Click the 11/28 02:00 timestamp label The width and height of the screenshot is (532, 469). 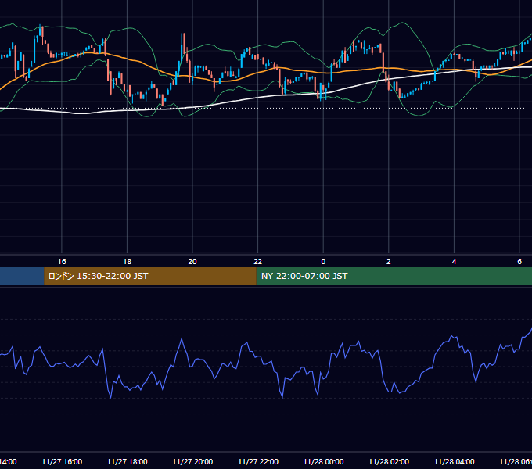pos(389,461)
